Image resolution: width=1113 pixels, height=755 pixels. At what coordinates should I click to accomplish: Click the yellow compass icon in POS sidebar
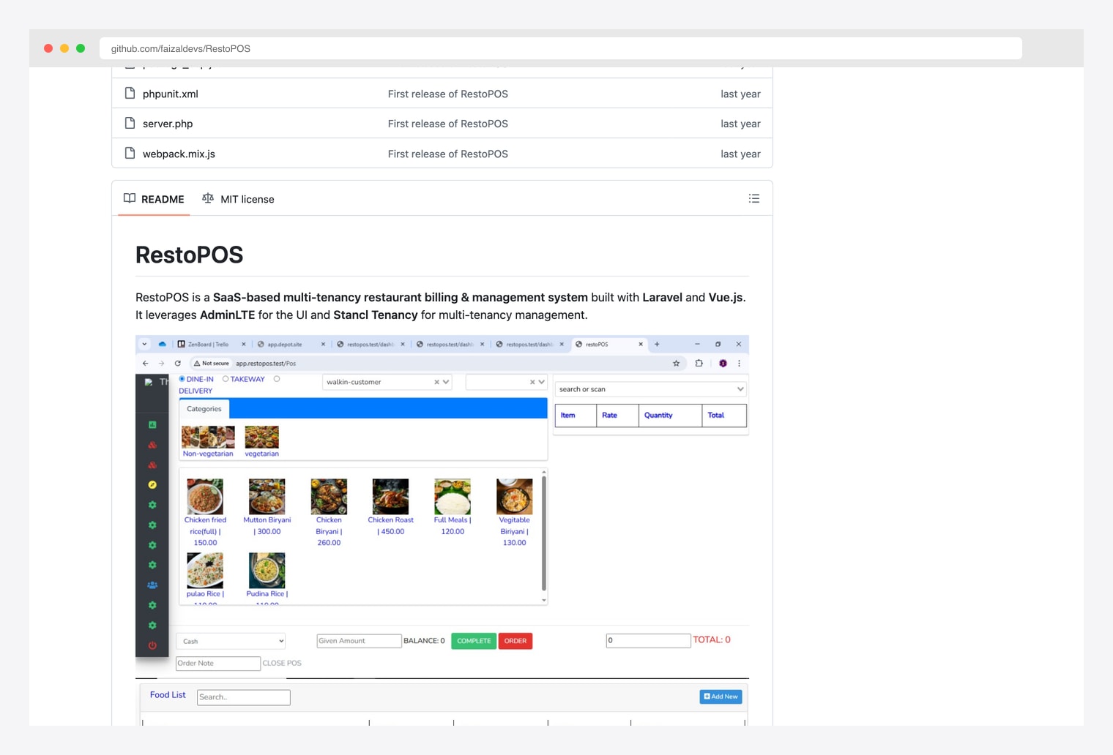click(x=152, y=485)
